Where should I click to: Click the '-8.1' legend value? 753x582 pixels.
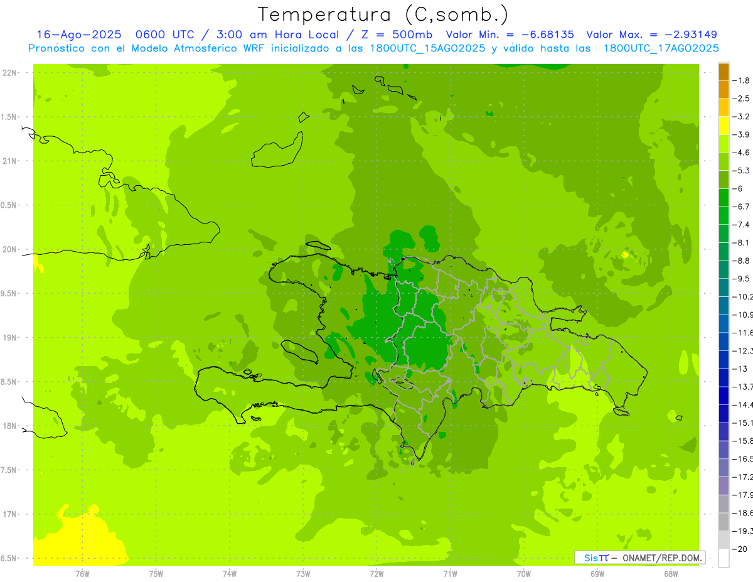click(742, 242)
